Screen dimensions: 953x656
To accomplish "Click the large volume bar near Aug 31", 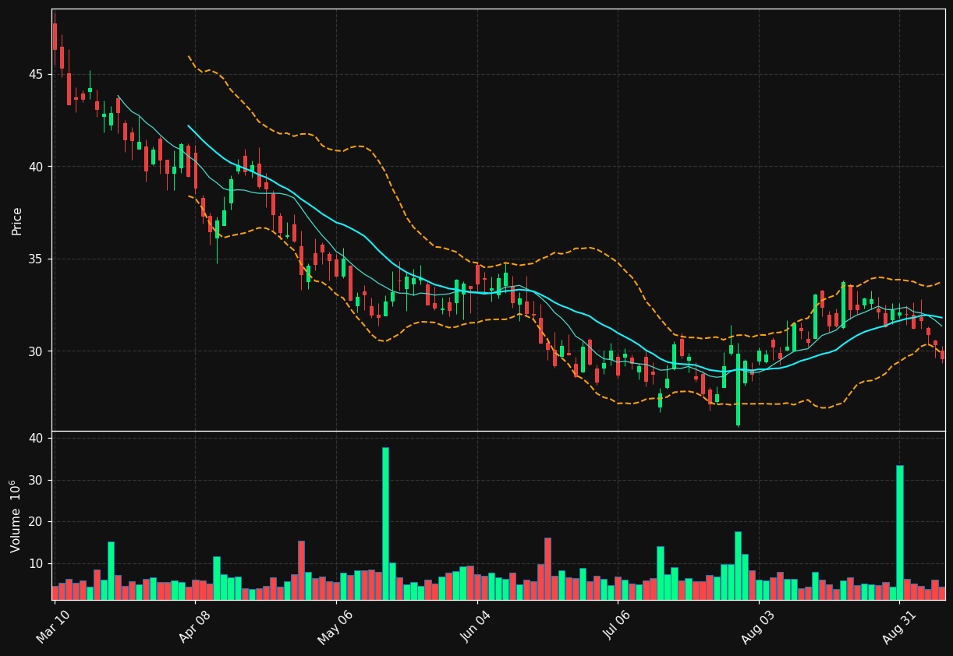I will (900, 533).
